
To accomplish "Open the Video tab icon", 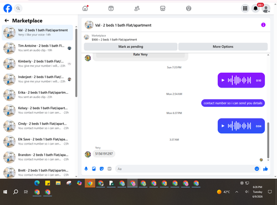I will coord(111,8).
